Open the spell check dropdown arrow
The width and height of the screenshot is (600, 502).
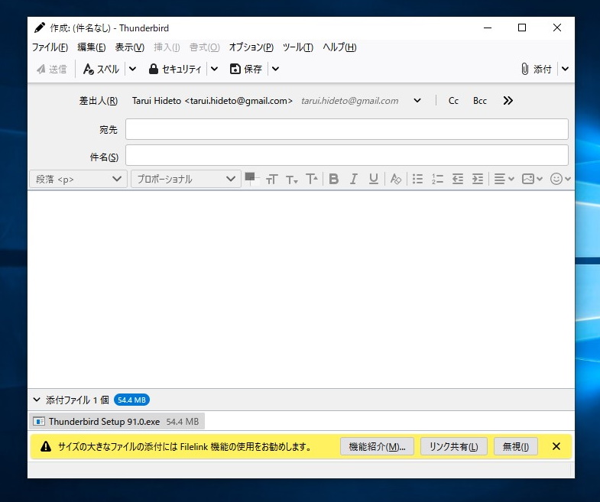pos(132,70)
